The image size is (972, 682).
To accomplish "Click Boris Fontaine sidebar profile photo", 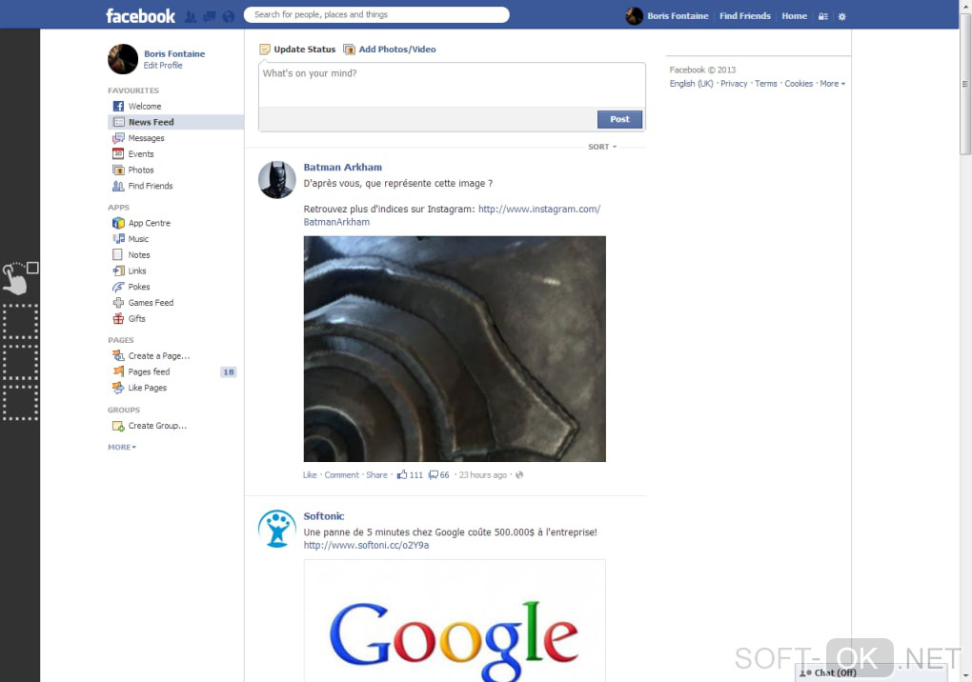I will click(x=123, y=59).
